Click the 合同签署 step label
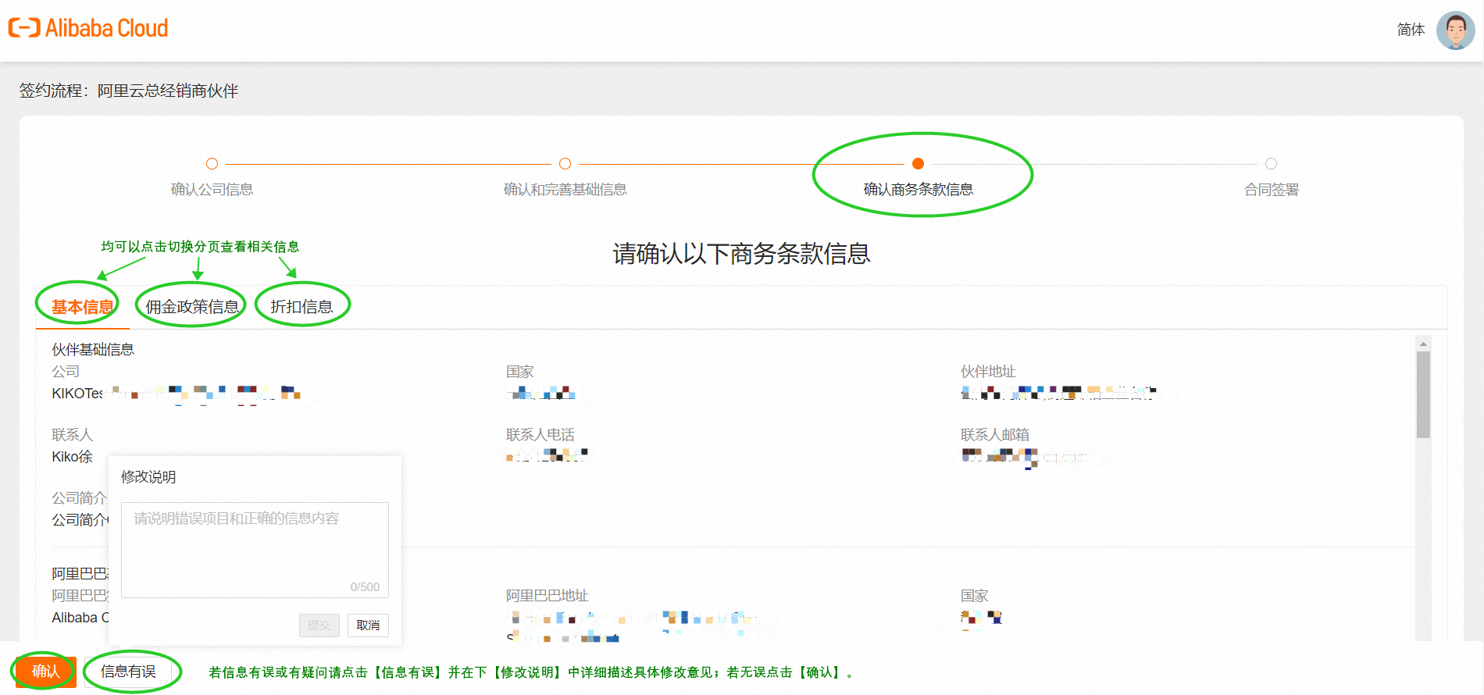Screen dimensions: 1484x695 (1271, 189)
